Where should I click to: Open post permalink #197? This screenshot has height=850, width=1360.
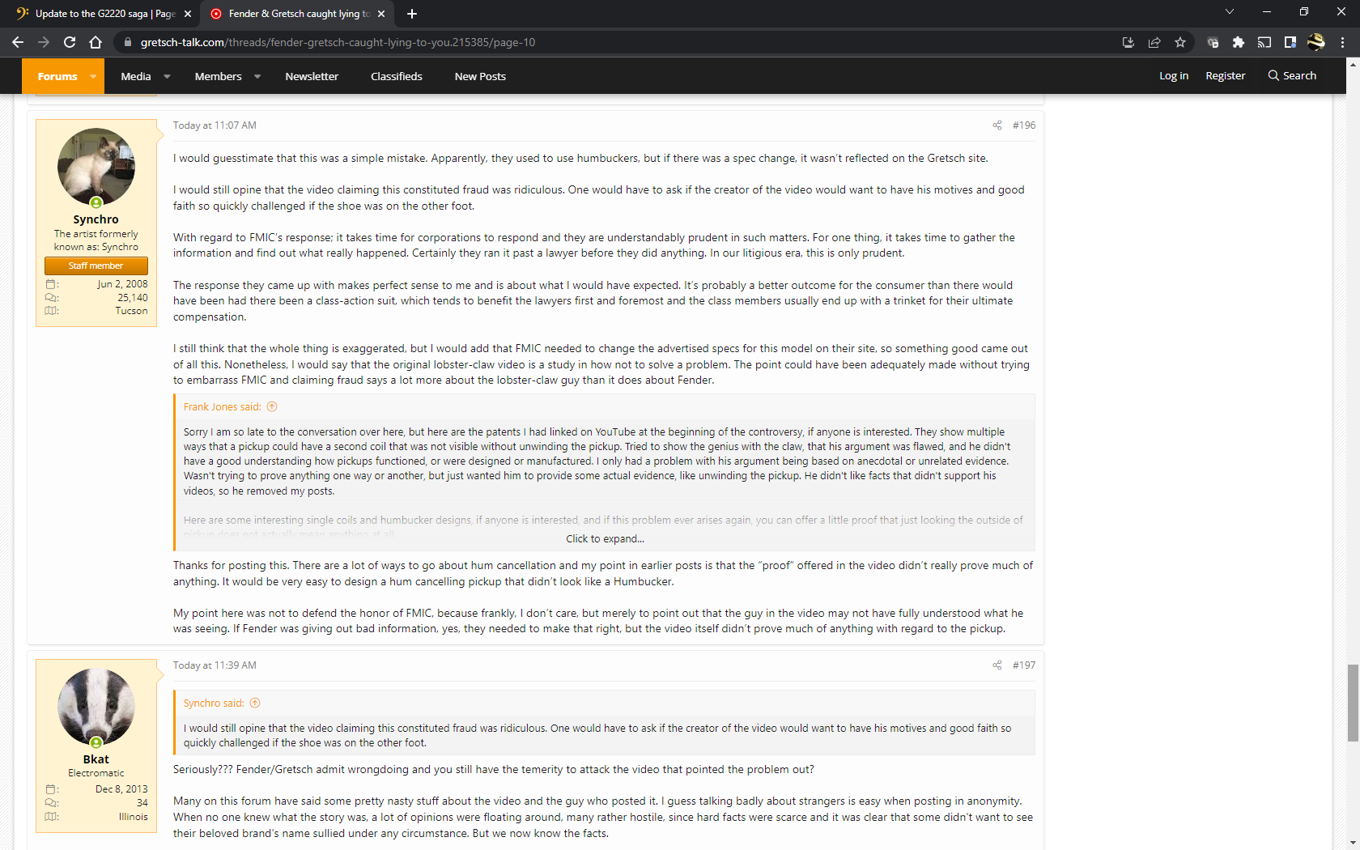(x=1024, y=665)
